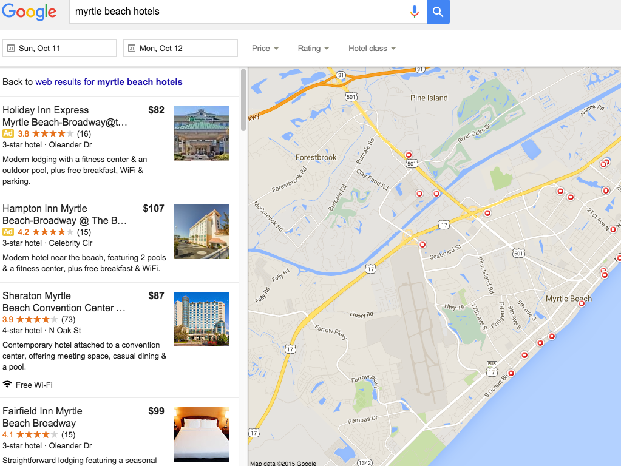Image resolution: width=621 pixels, height=466 pixels.
Task: Open calendar icon beside Sun, Oct 11
Action: coord(11,49)
